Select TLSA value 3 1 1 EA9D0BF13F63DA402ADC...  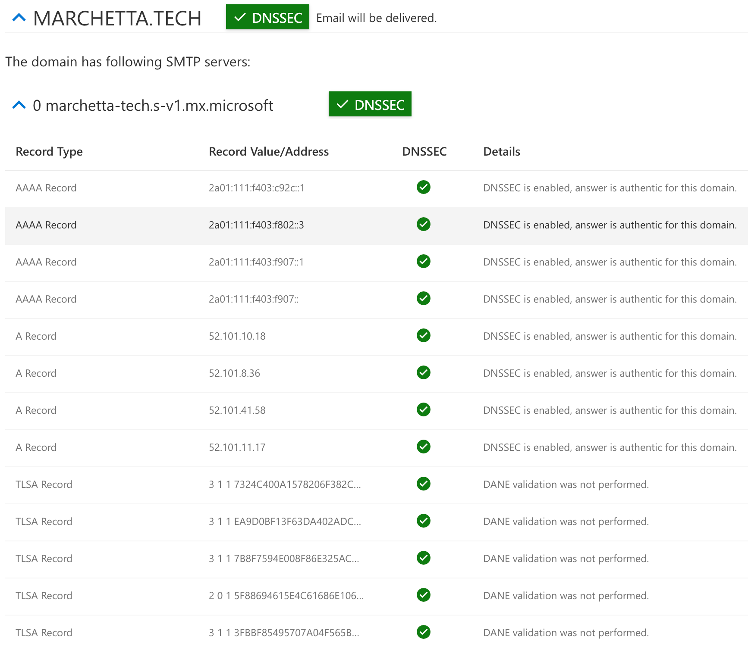pyautogui.click(x=285, y=522)
